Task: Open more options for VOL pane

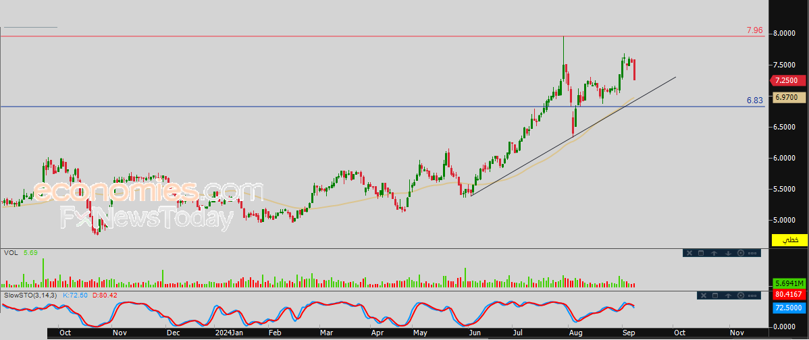Action: (752, 253)
